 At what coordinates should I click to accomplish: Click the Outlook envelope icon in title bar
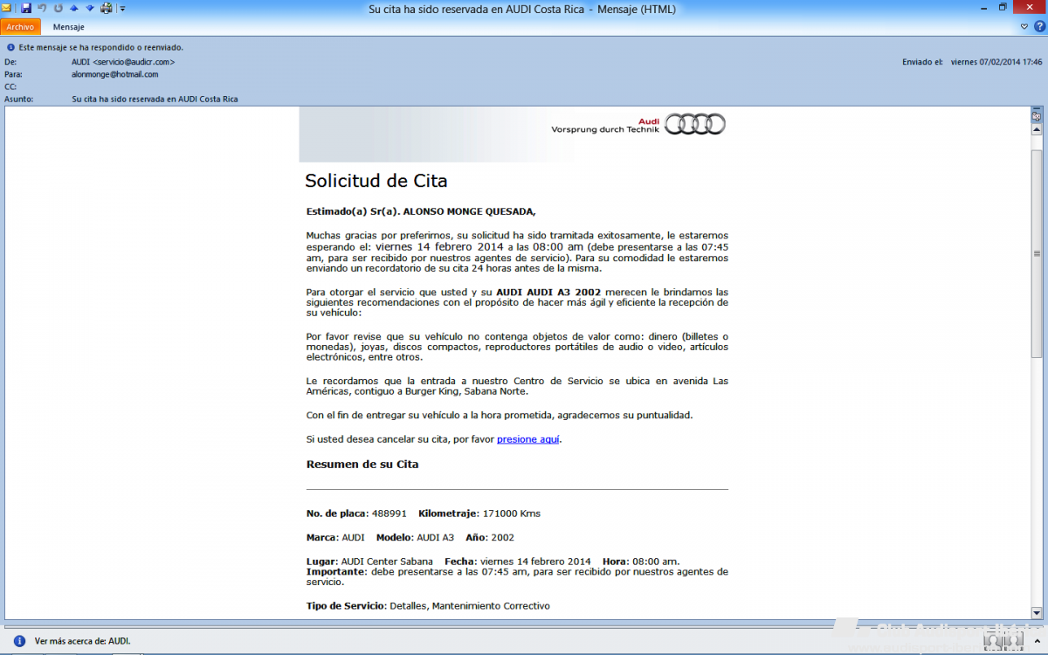point(7,8)
